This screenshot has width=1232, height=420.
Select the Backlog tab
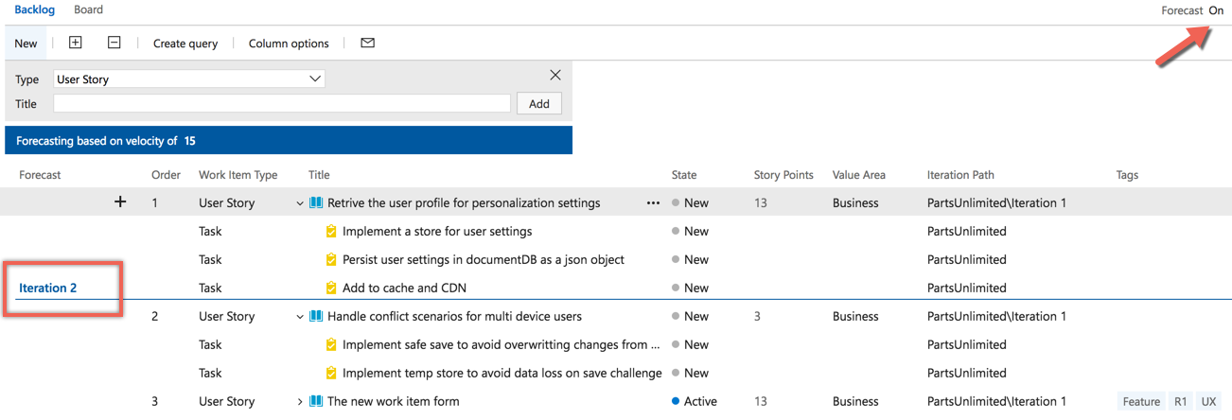[34, 10]
